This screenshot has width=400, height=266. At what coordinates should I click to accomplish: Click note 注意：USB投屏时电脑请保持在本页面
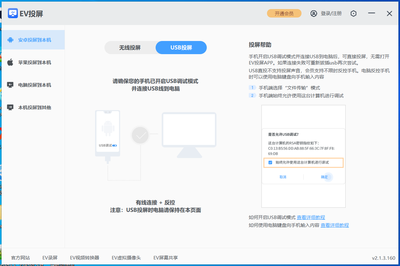coord(156,210)
